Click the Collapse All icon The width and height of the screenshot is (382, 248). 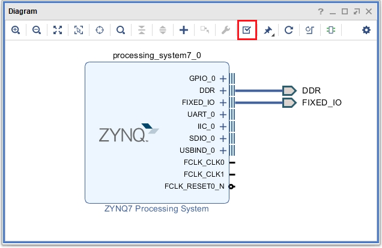tap(142, 30)
